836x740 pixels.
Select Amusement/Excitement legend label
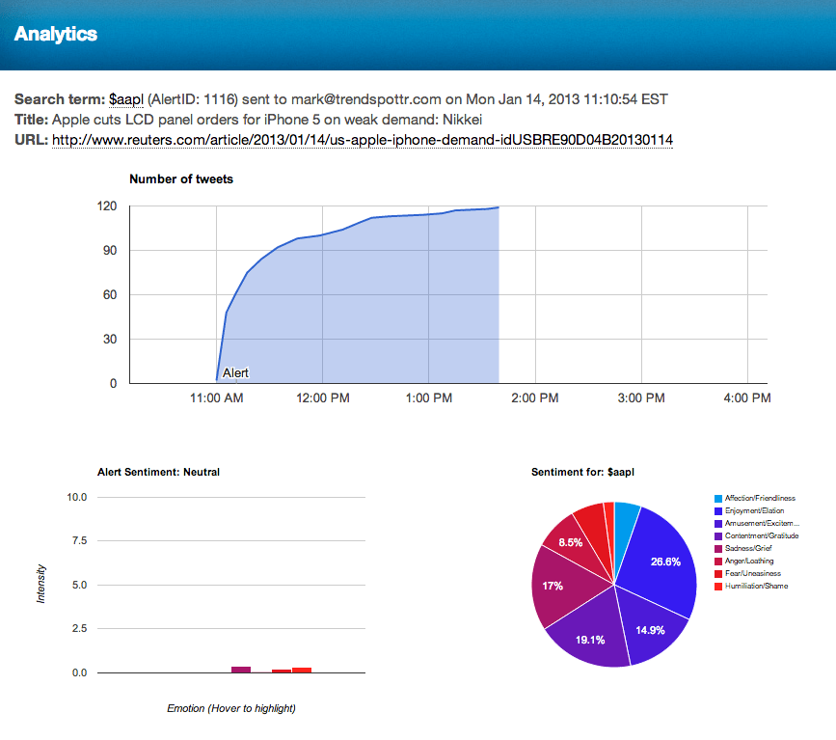click(x=762, y=523)
